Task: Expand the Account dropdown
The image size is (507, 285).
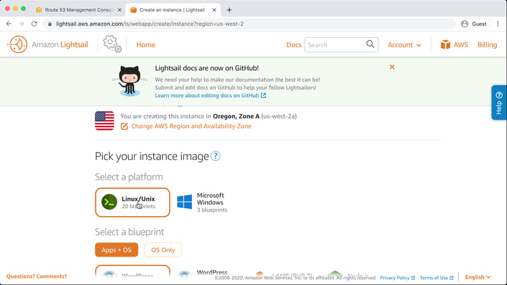Action: pyautogui.click(x=404, y=45)
